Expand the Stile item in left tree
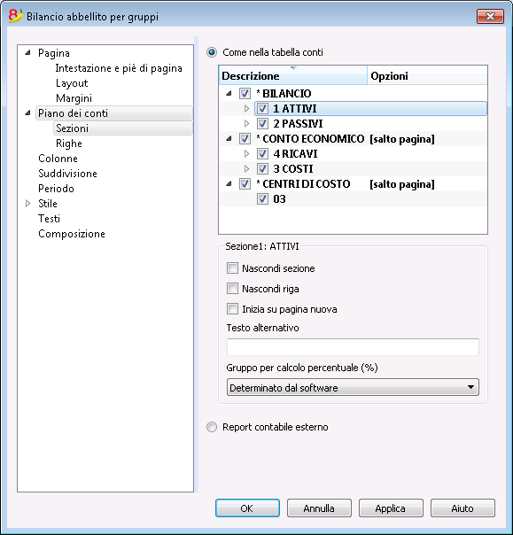The height and width of the screenshot is (535, 513). coord(28,204)
